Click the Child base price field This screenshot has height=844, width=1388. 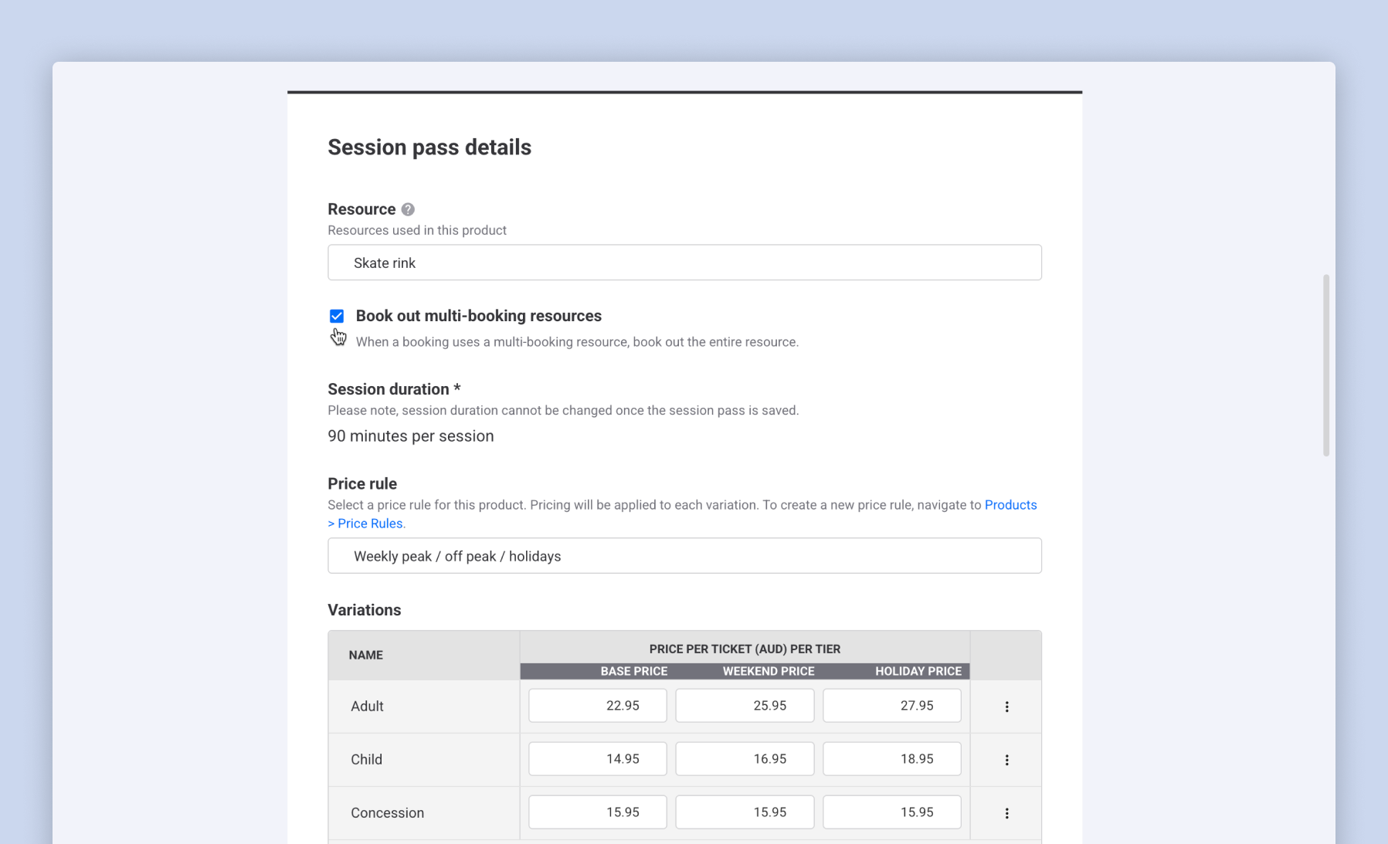pyautogui.click(x=597, y=759)
